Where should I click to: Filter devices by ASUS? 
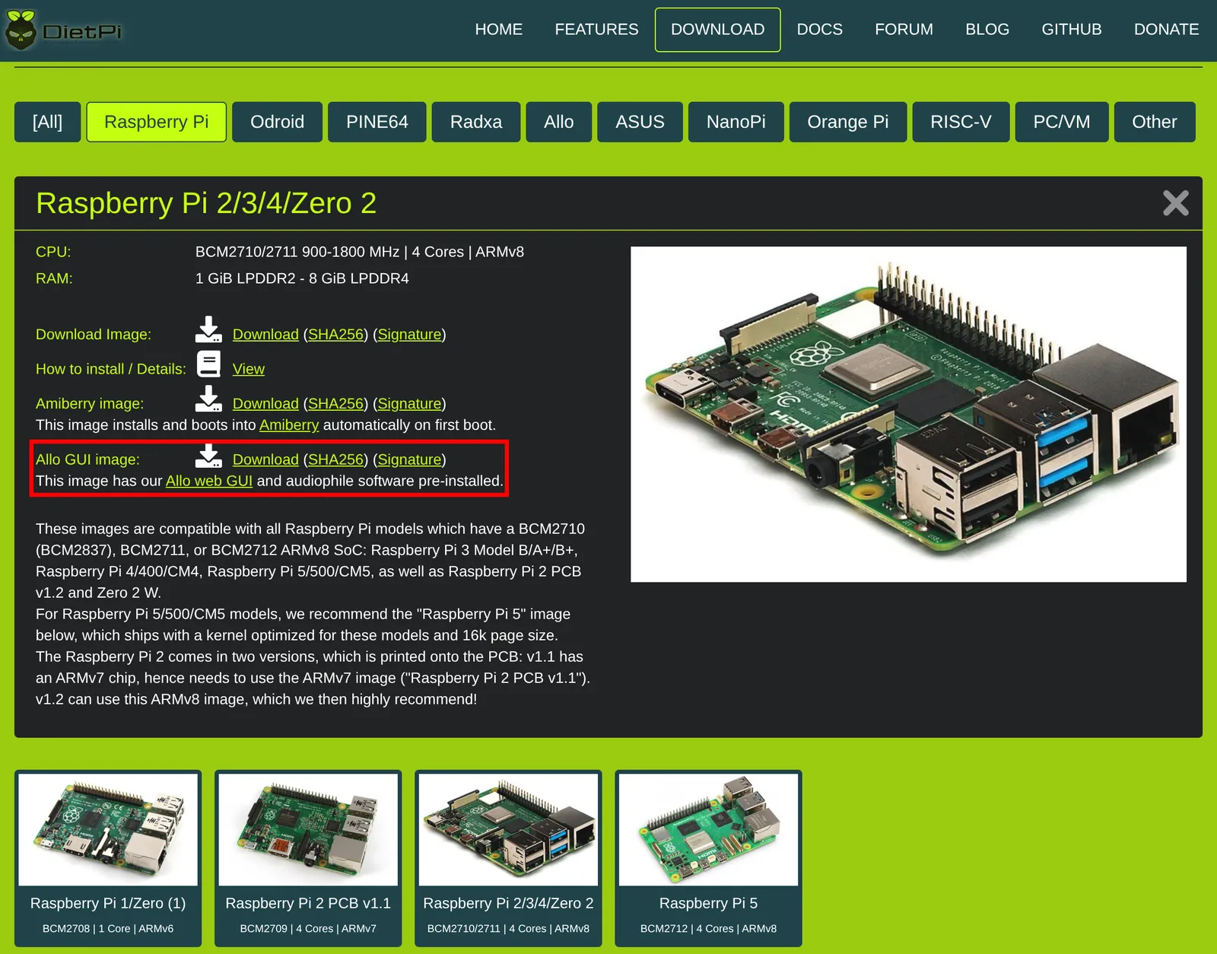pos(640,122)
